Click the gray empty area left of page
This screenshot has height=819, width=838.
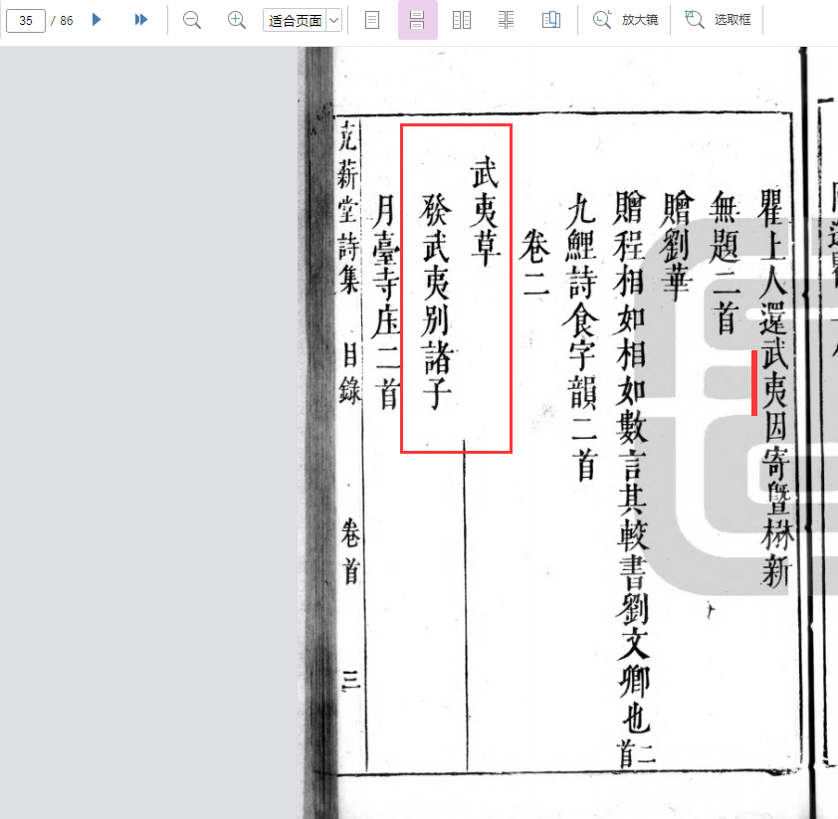149,428
